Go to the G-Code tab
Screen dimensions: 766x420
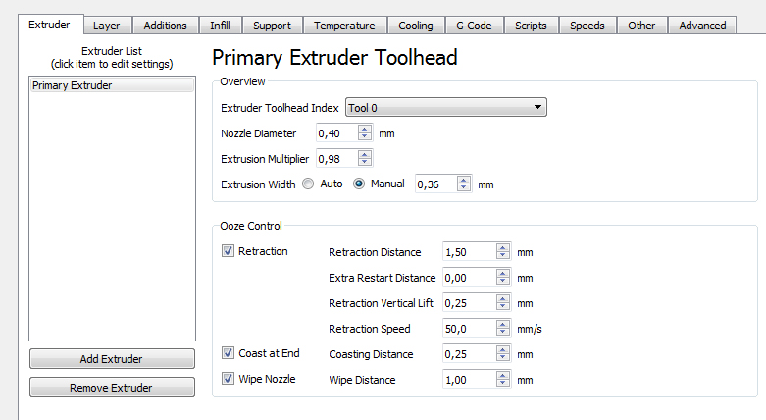tap(474, 26)
